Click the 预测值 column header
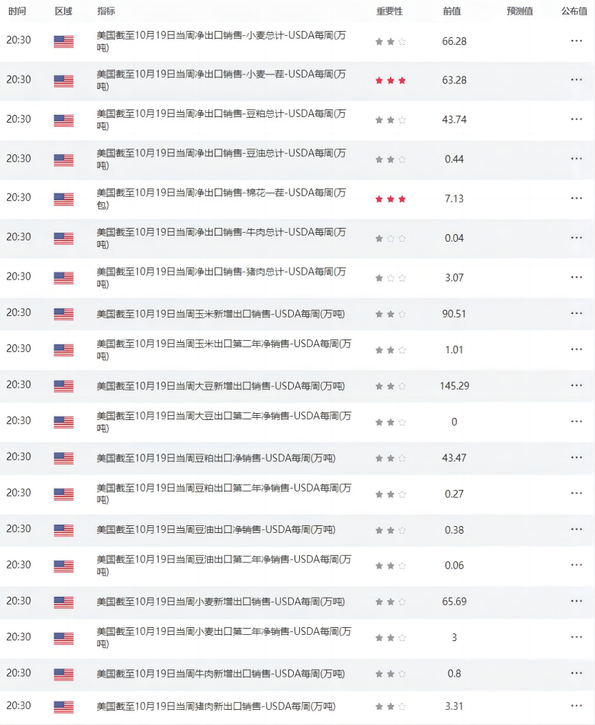Viewport: 595px width, 725px height. point(520,11)
